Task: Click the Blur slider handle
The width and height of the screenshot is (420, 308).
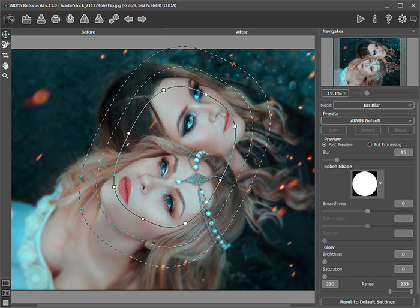Action: point(337,160)
